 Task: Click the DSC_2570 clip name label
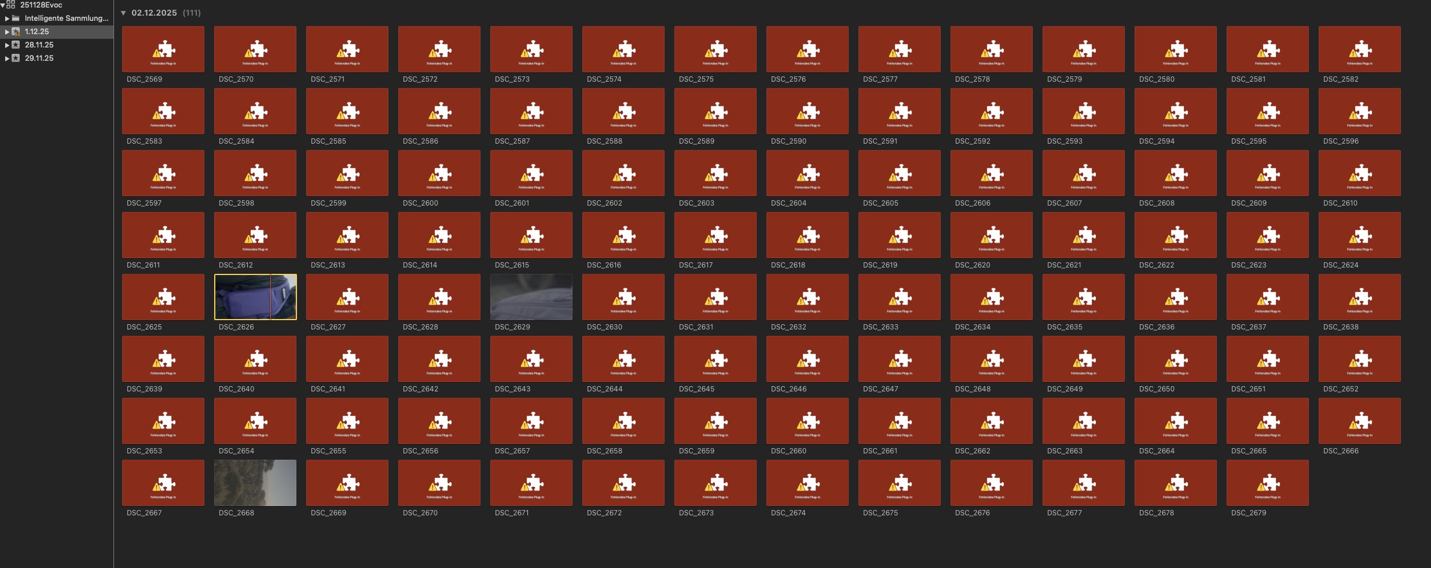tap(236, 79)
